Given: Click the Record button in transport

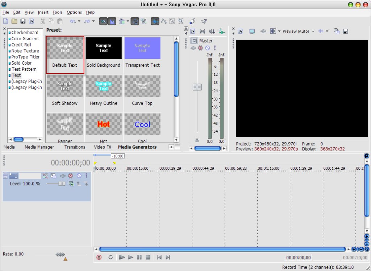Looking at the screenshot, I should pos(99,257).
